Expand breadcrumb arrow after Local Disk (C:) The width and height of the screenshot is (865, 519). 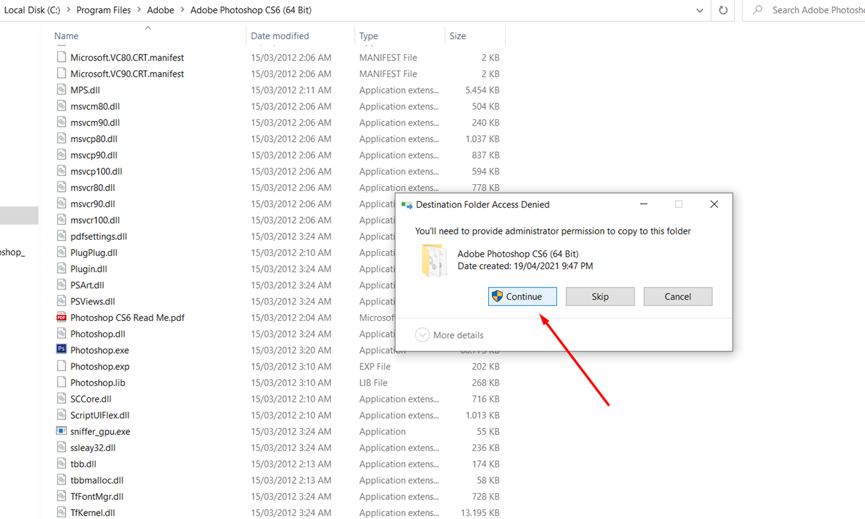(68, 10)
